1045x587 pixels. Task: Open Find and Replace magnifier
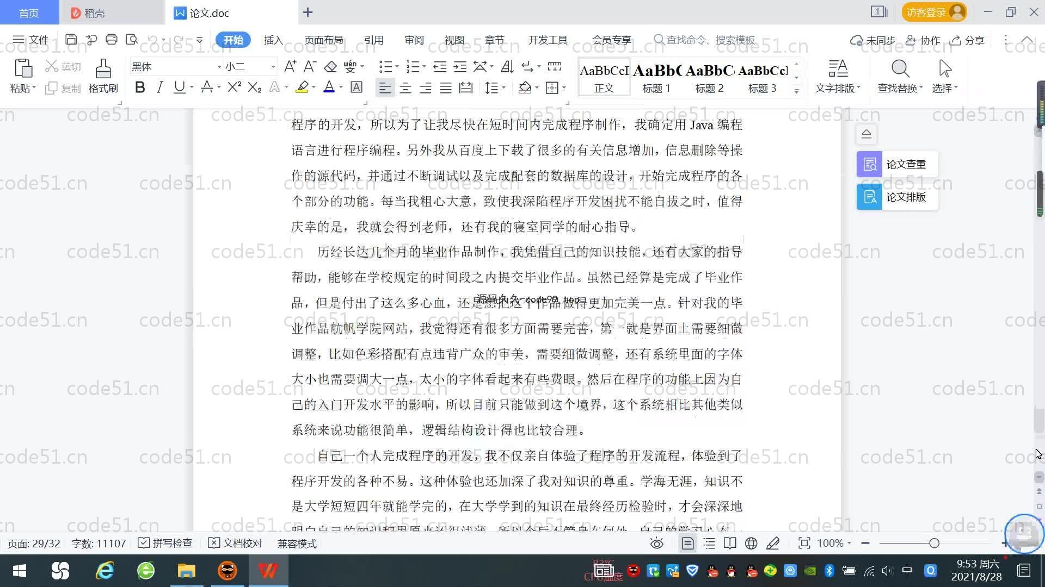pyautogui.click(x=900, y=69)
